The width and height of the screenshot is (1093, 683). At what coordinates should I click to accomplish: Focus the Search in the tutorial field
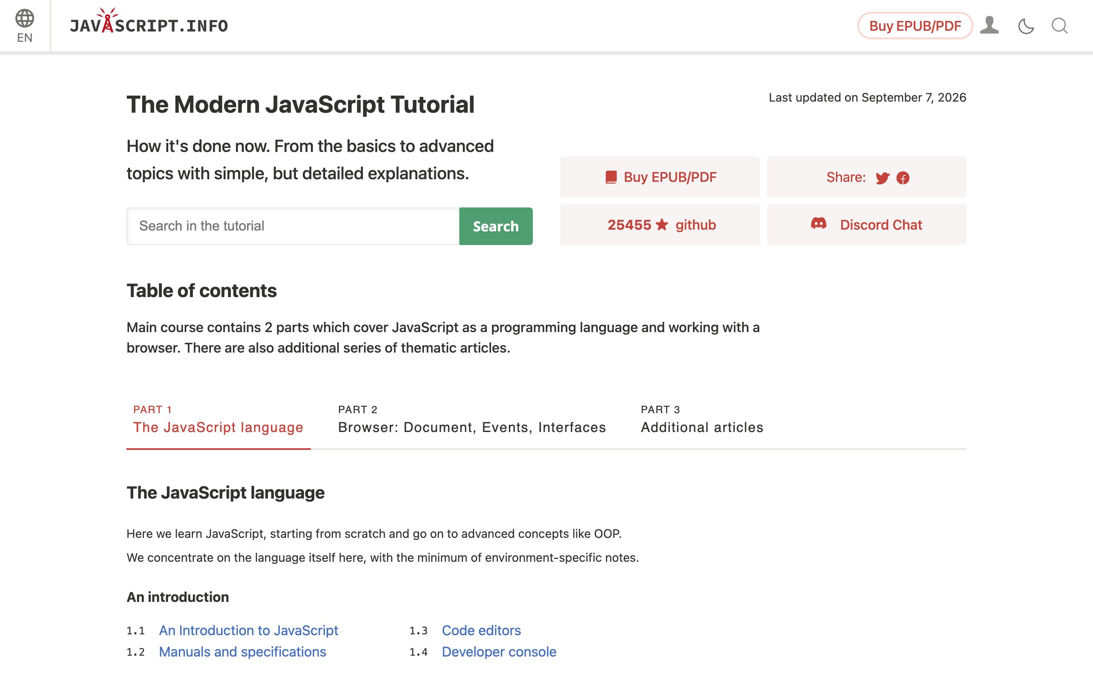[x=292, y=226]
